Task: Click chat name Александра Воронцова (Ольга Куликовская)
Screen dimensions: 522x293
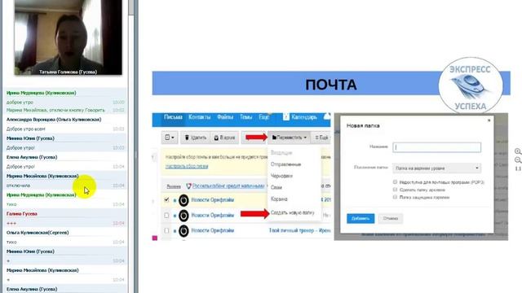Action: click(x=54, y=120)
